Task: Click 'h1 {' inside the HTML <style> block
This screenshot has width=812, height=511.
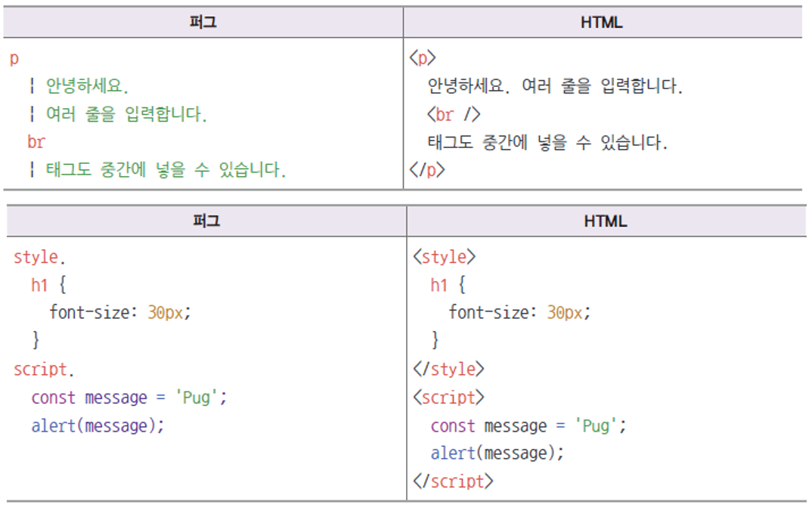Action: pyautogui.click(x=448, y=285)
